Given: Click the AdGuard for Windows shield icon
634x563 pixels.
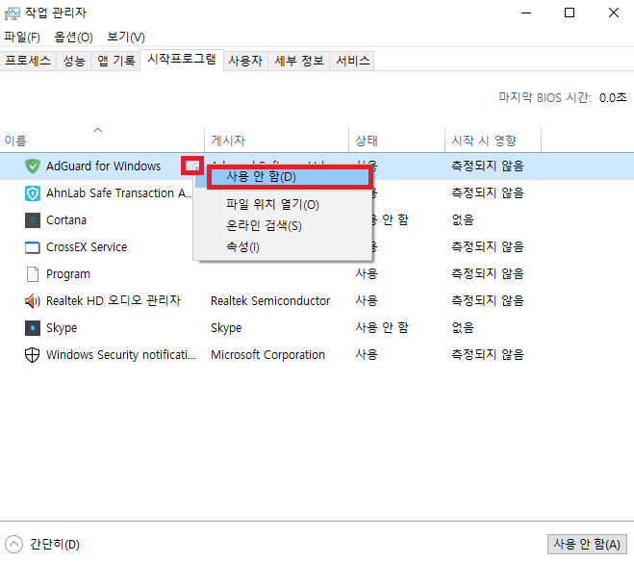Looking at the screenshot, I should click(x=33, y=166).
